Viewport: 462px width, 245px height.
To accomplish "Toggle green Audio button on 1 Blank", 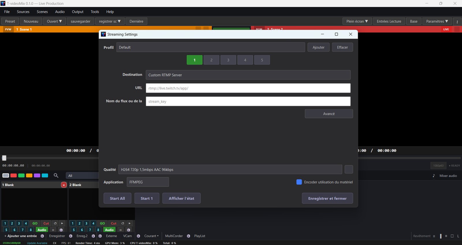I will (42, 230).
